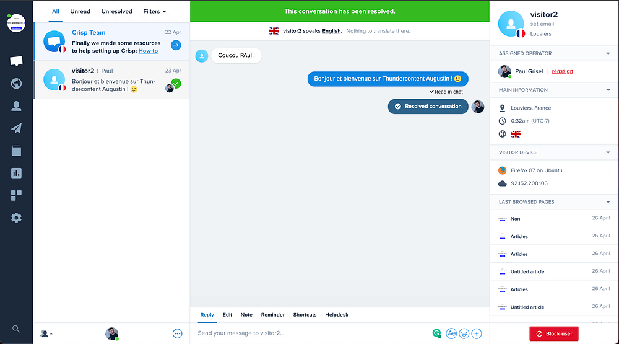Click the search magnifier icon in sidebar

point(16,329)
